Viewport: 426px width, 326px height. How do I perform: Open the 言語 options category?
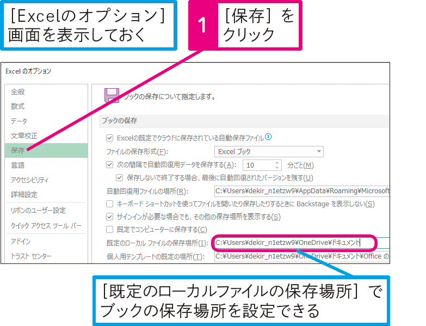click(x=18, y=165)
